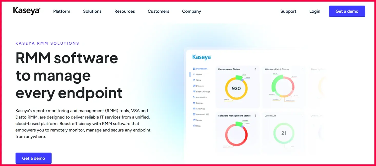
Task: Go to the Support page
Action: click(x=288, y=11)
